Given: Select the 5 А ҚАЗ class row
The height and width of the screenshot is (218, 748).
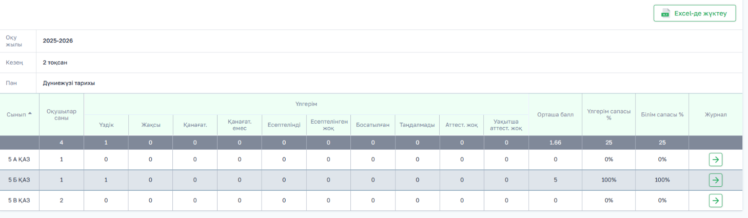Looking at the screenshot, I should 371,160.
